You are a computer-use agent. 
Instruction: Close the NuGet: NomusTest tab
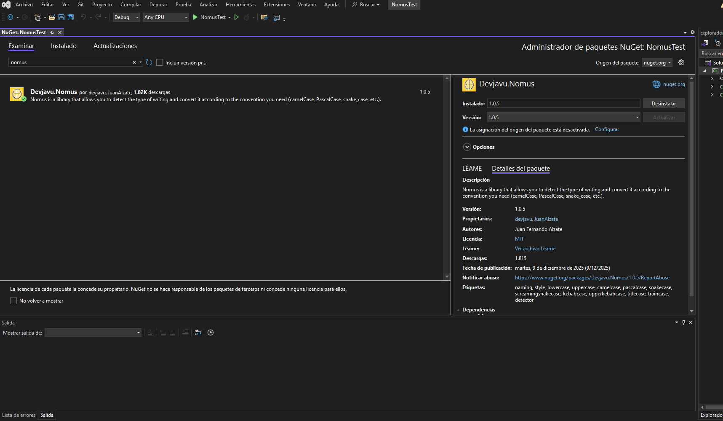[60, 32]
